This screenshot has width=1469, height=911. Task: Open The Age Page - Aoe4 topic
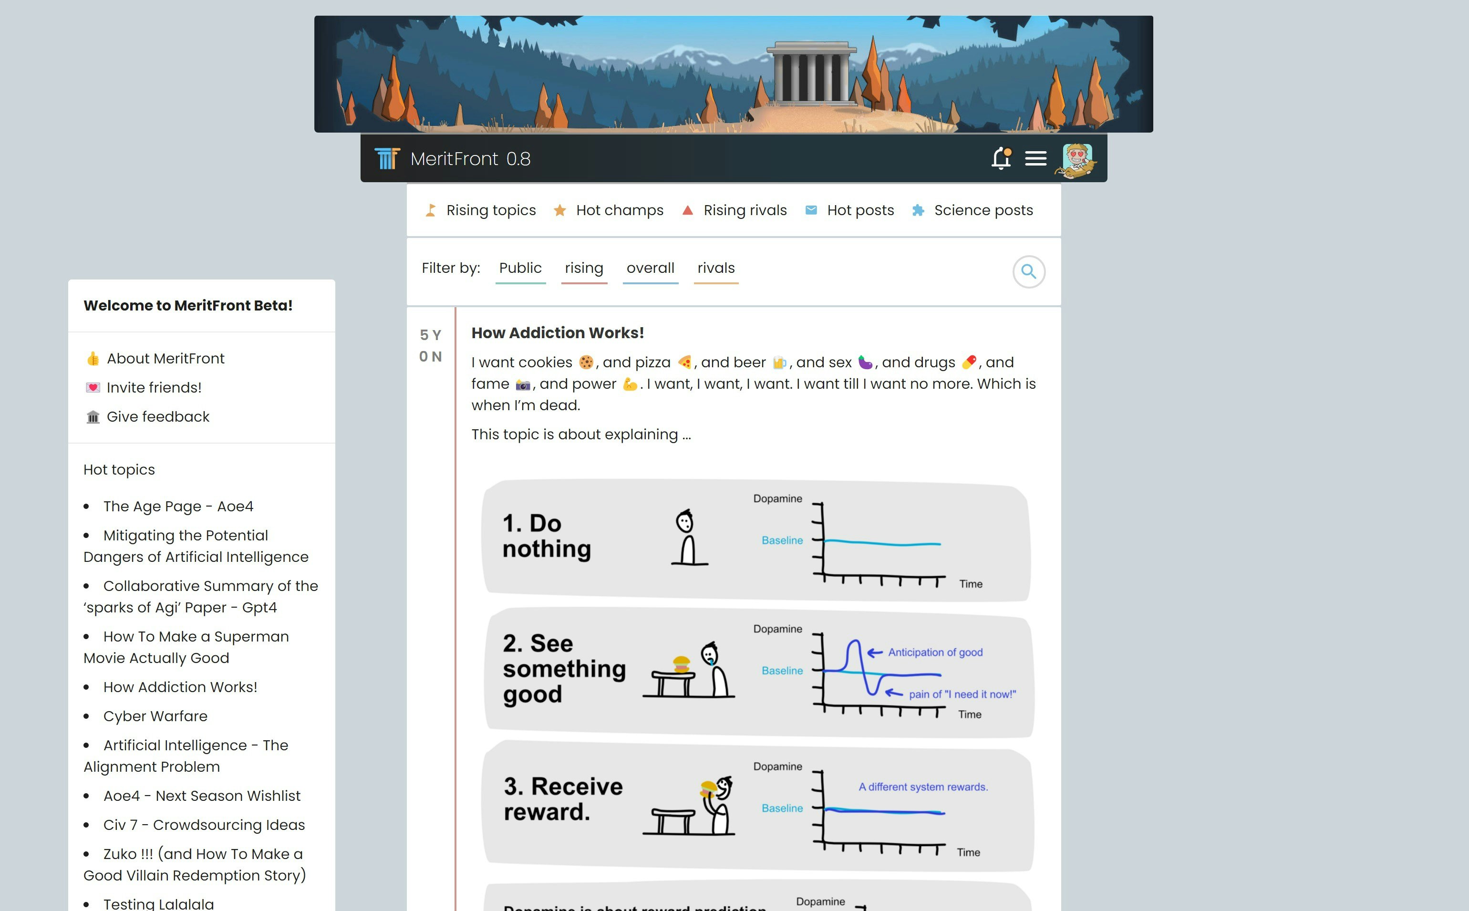(x=178, y=506)
